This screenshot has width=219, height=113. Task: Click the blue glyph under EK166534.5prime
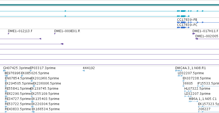(33, 112)
